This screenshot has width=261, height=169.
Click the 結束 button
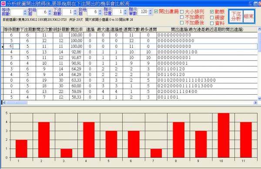tap(249, 16)
